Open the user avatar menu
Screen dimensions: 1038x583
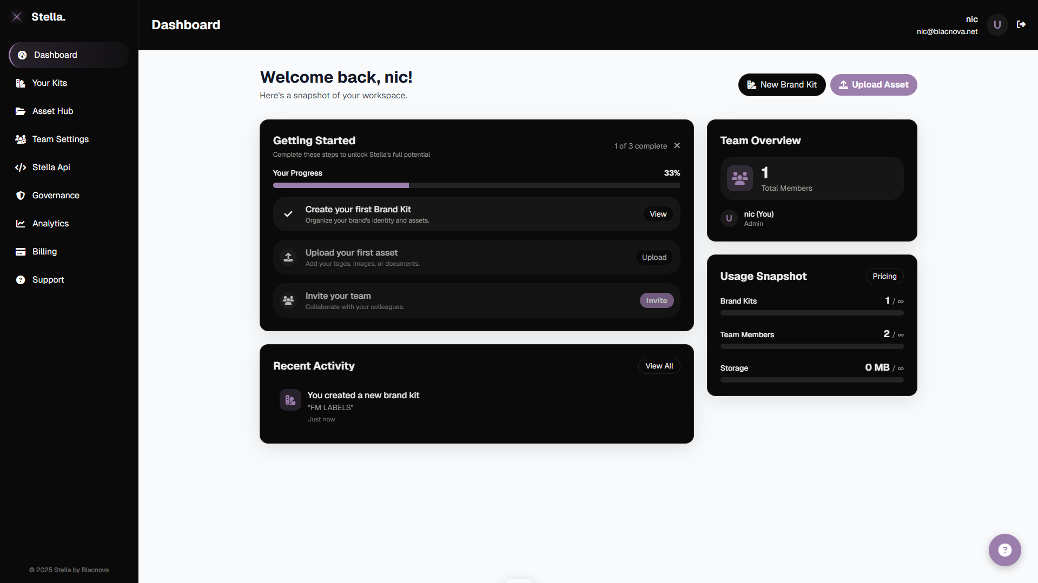click(997, 24)
